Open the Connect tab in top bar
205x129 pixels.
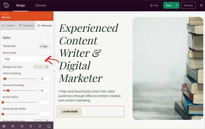(41, 5)
